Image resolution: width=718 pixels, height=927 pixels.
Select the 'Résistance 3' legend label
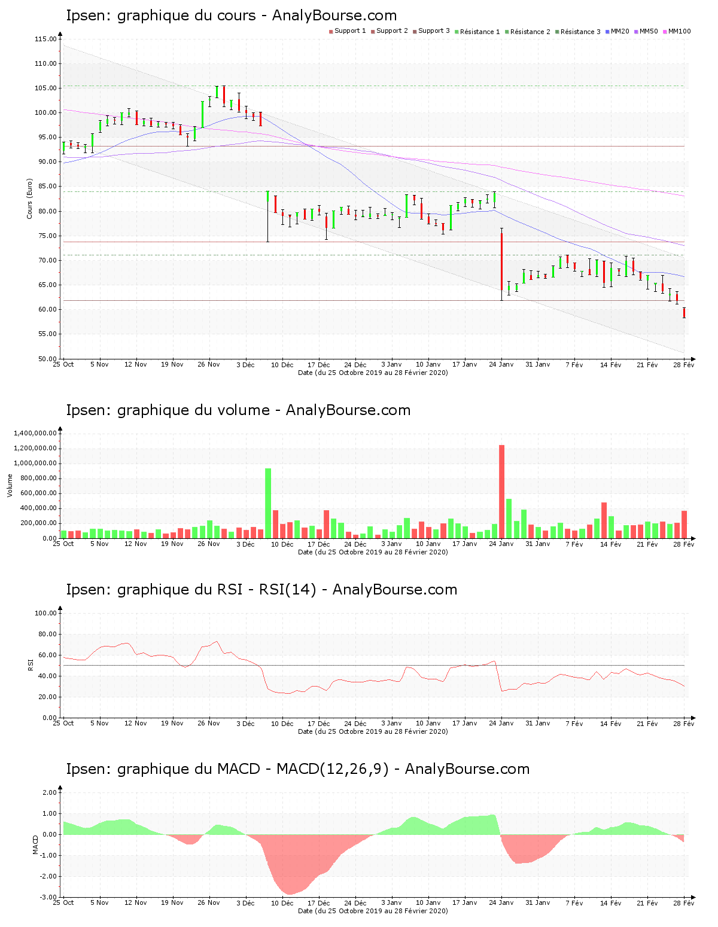(580, 32)
